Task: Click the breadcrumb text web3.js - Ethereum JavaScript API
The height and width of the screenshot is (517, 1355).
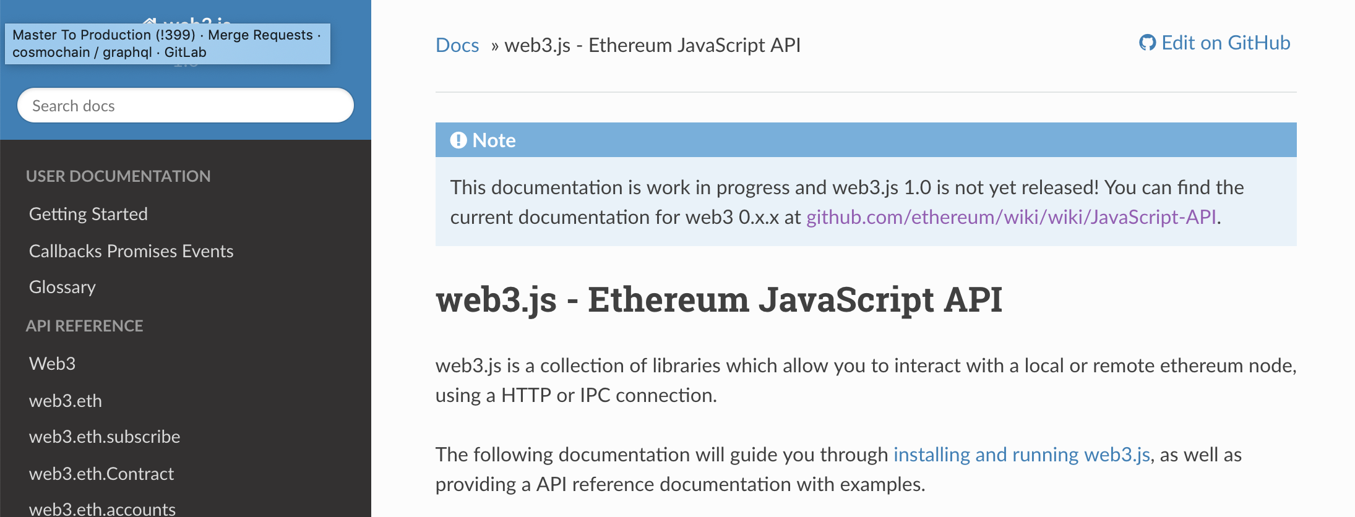Action: tap(653, 45)
